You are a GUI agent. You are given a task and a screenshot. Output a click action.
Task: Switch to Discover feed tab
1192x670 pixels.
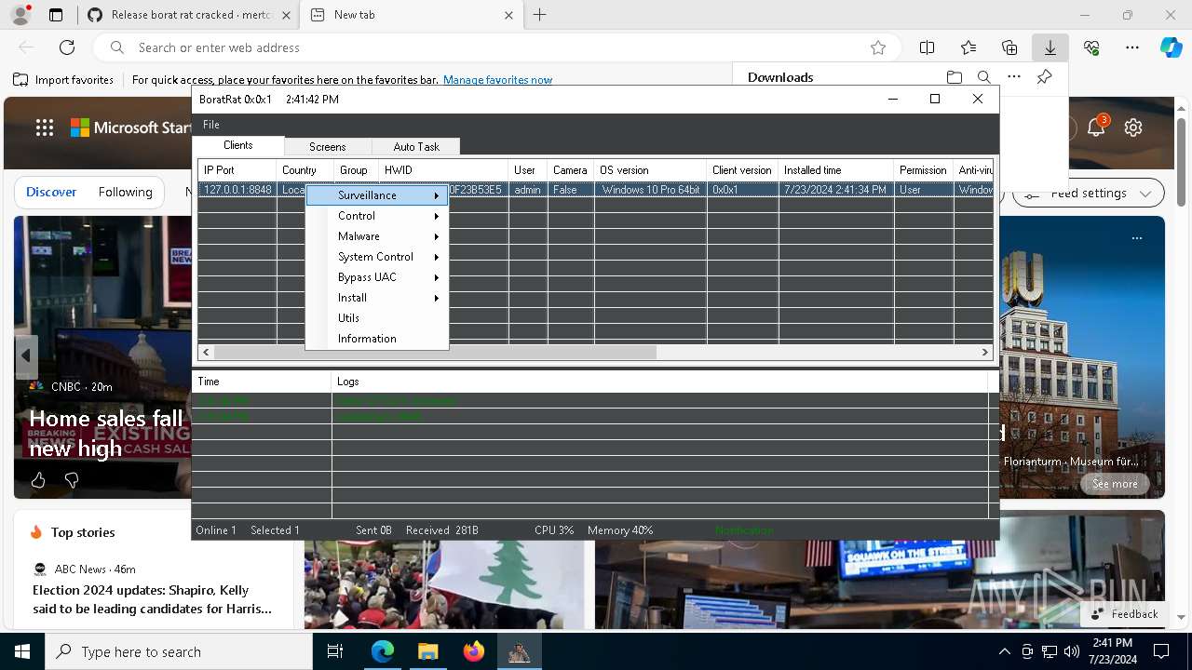point(51,192)
